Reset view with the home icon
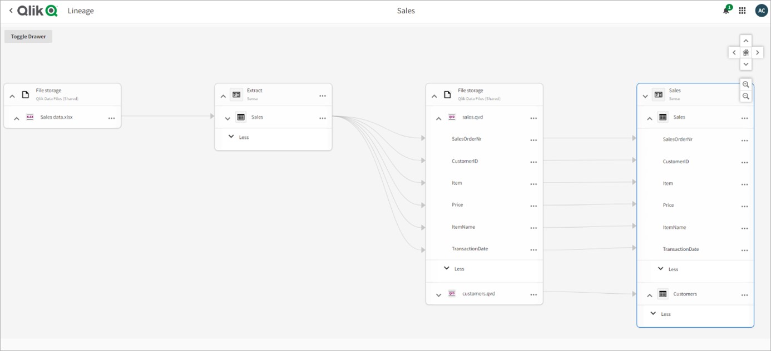Viewport: 771px width, 351px height. [746, 53]
